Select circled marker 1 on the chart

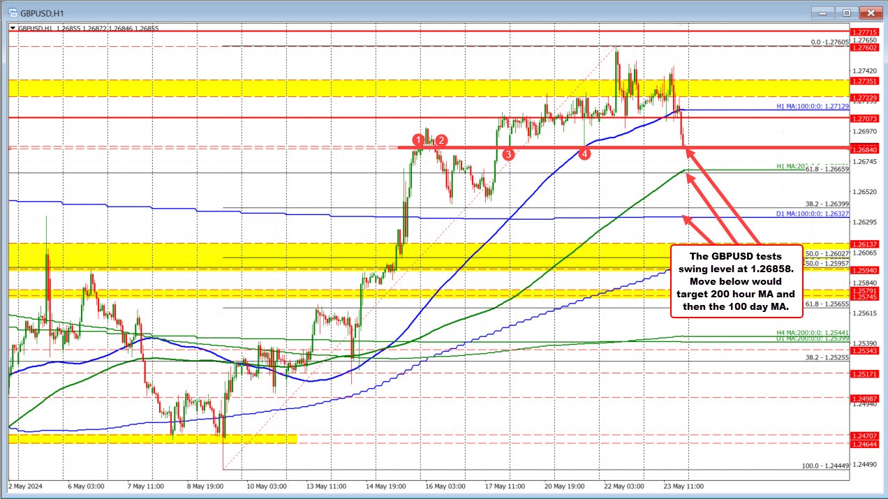pos(420,140)
